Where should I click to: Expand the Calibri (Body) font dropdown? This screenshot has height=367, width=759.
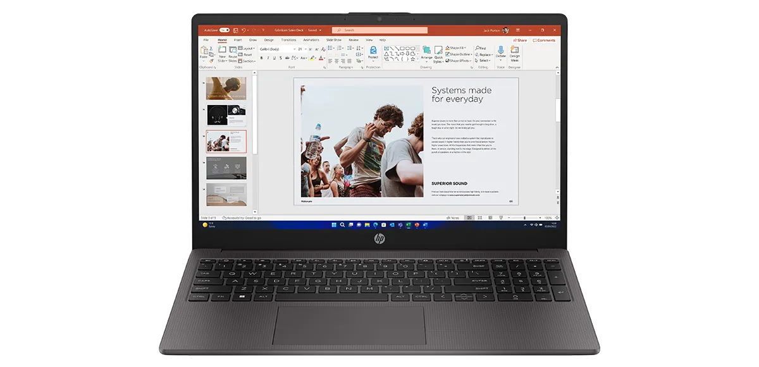coord(294,49)
